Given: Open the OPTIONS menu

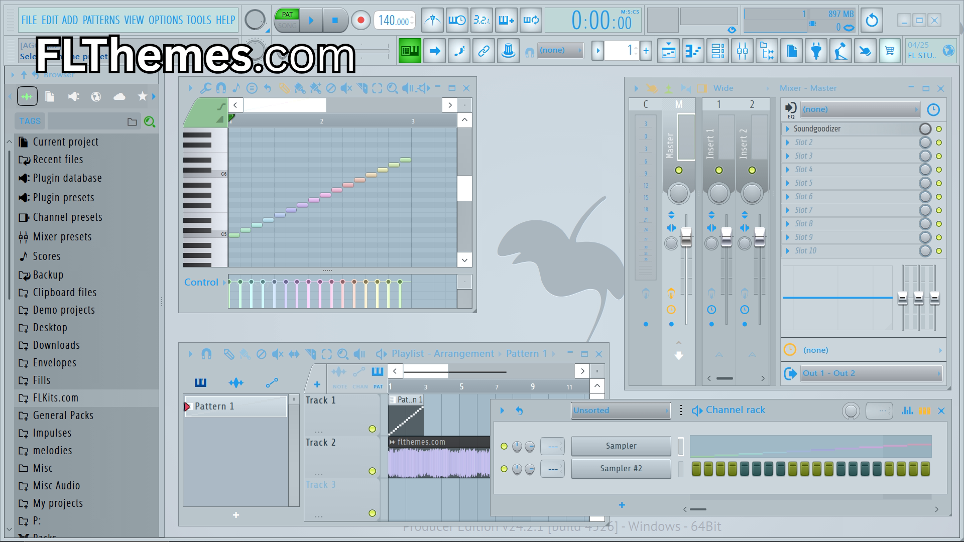Looking at the screenshot, I should tap(166, 20).
